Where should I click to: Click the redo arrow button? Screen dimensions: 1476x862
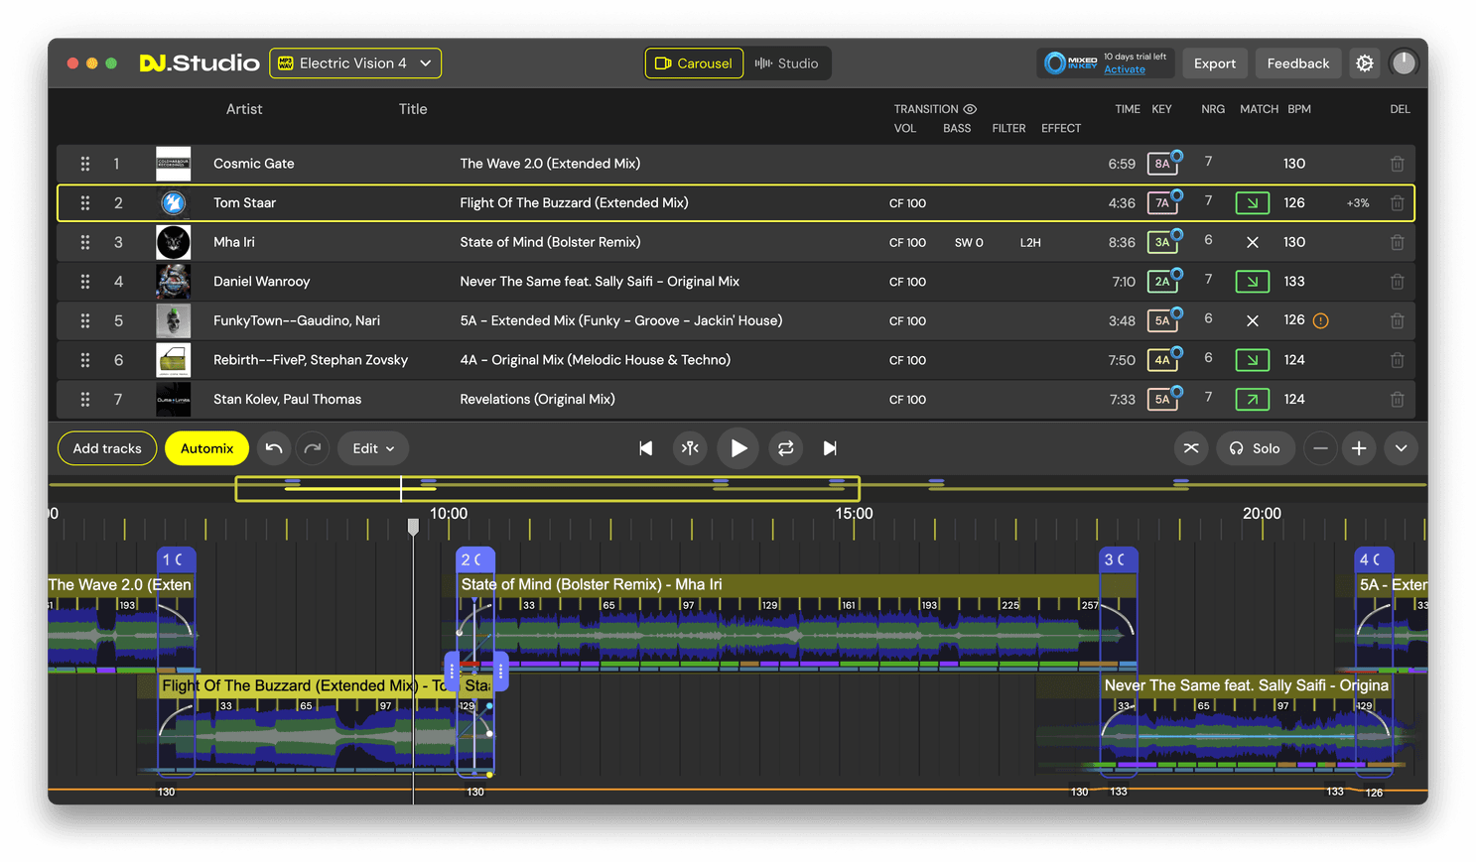click(313, 448)
